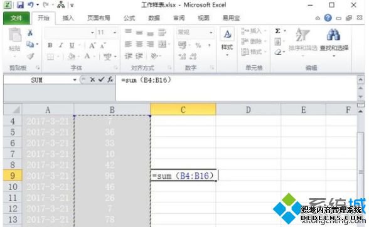The width and height of the screenshot is (369, 227).
Task: Click the Wrap Text icon
Action: (162, 32)
